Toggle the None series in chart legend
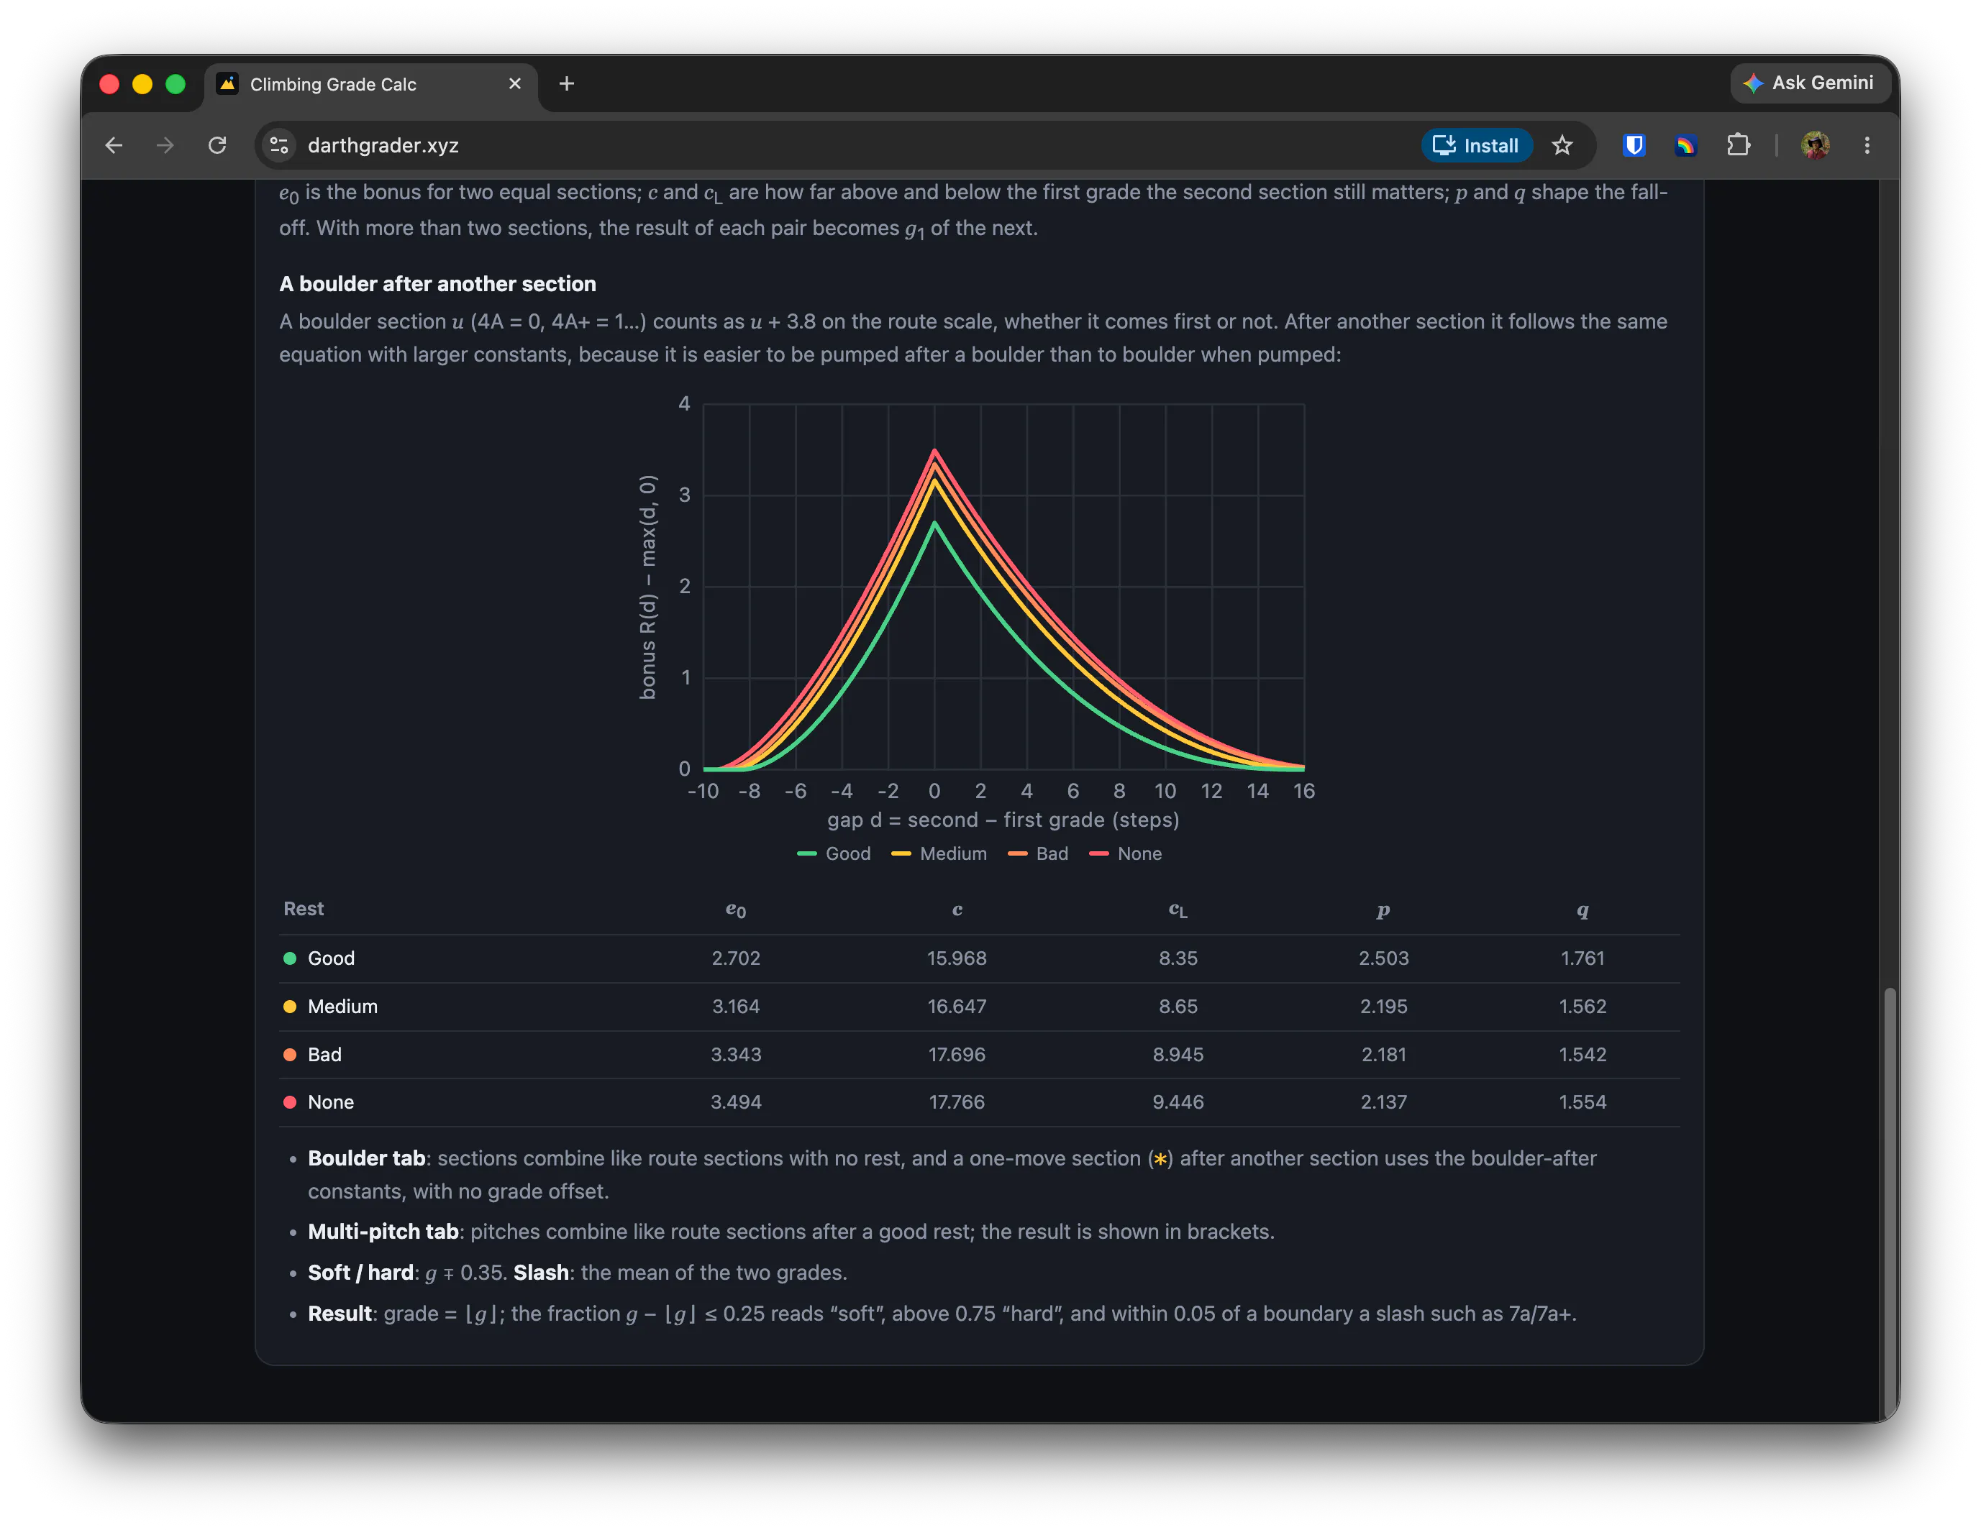The image size is (1981, 1530). (x=1125, y=854)
